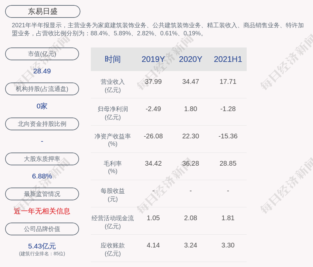Click the 东易日盛 company name pill
The width and height of the screenshot is (313, 267).
pyautogui.click(x=43, y=11)
